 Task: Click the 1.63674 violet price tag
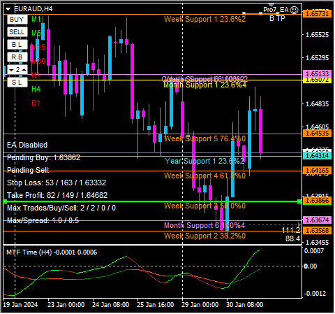[317, 220]
